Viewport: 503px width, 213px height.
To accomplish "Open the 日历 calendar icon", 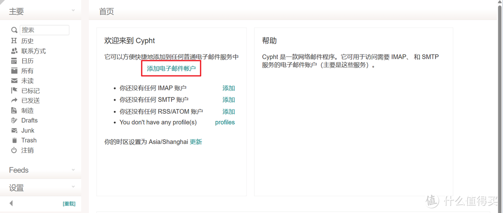I will coord(14,61).
